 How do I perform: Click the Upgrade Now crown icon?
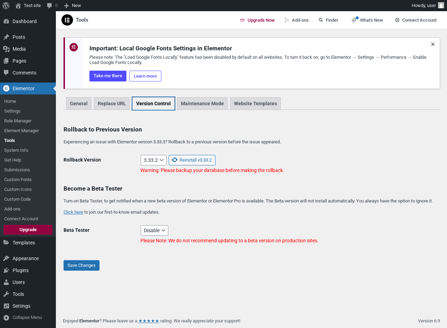[242, 20]
